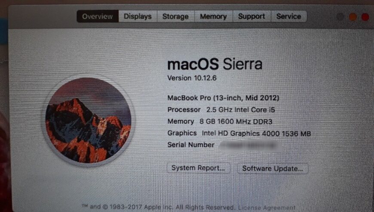Click the gray disabled zoom window button
The height and width of the screenshot is (212, 374).
340,17
